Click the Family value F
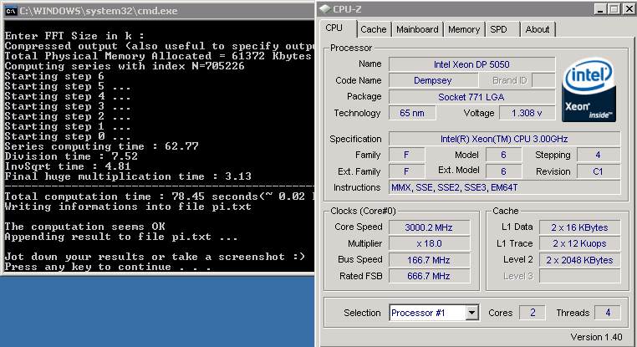This screenshot has height=347, width=637. 406,155
